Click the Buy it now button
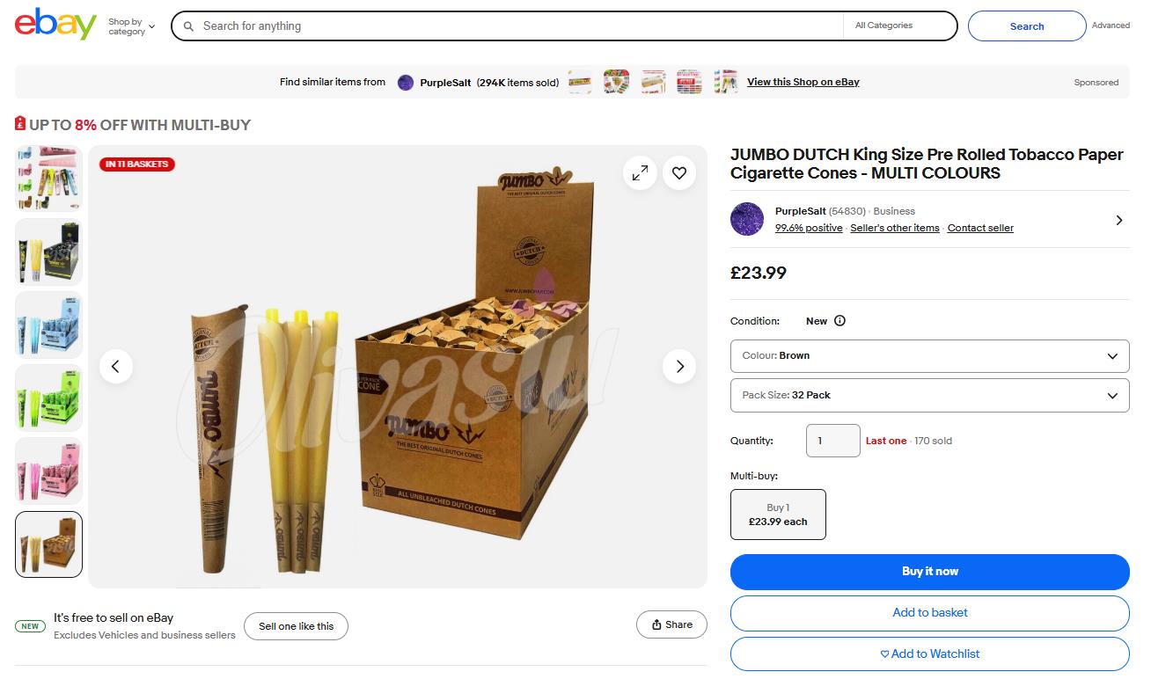This screenshot has height=679, width=1151. tap(929, 572)
